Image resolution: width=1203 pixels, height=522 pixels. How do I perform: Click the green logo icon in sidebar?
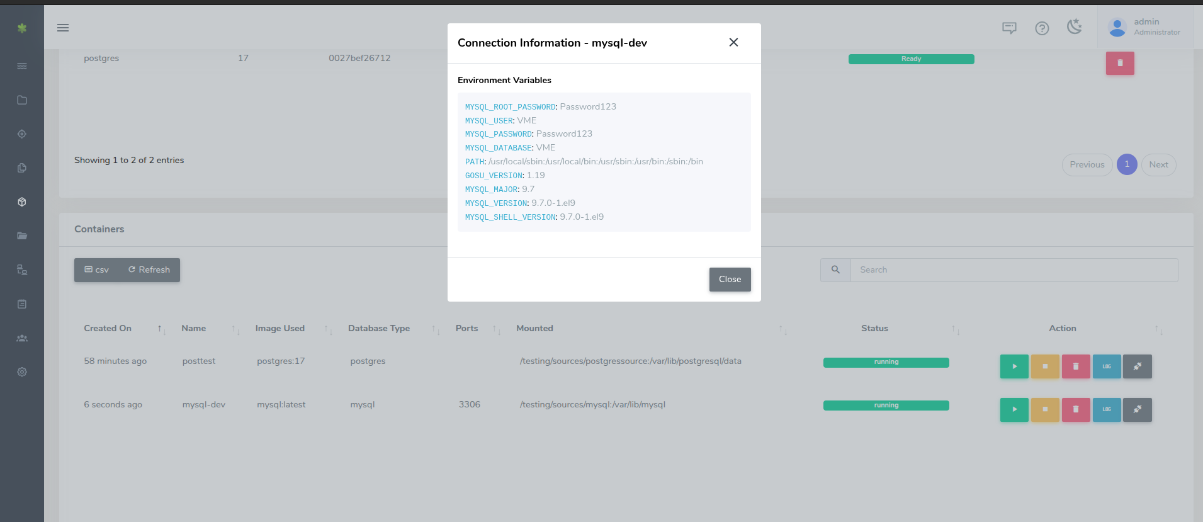22,28
